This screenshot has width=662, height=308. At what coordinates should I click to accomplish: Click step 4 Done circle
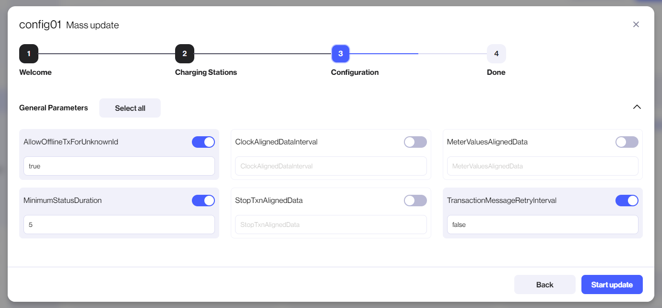click(496, 54)
